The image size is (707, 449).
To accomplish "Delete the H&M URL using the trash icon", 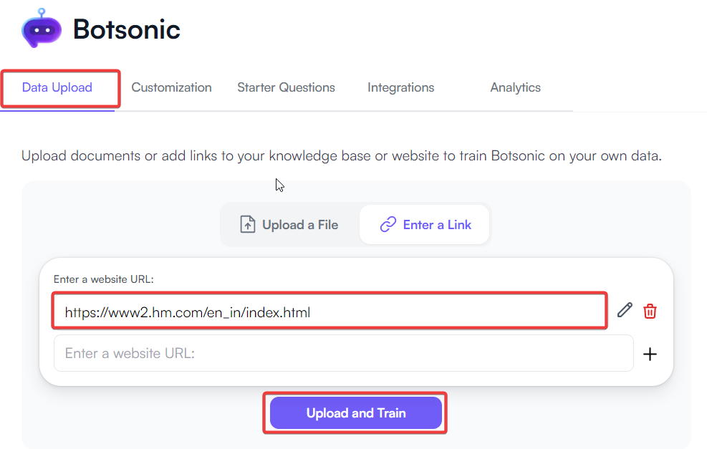I will (x=650, y=310).
